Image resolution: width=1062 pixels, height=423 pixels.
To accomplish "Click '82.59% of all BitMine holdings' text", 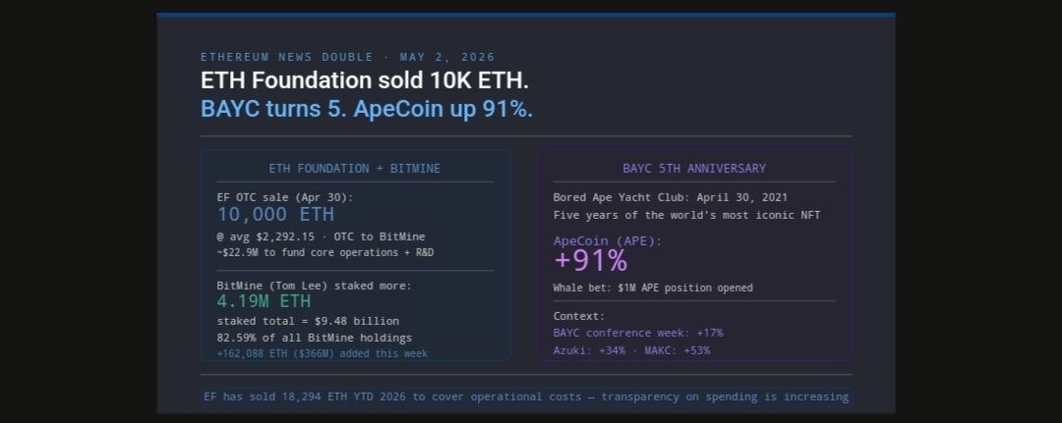I will click(x=315, y=338).
